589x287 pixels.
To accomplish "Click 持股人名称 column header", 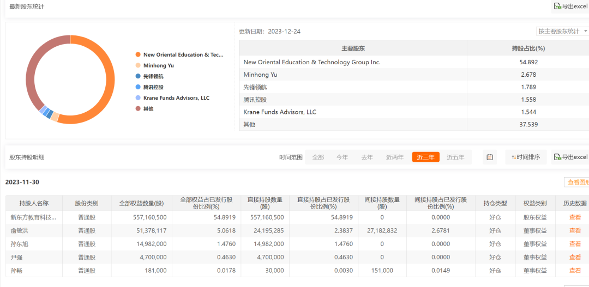I will coord(34,203).
